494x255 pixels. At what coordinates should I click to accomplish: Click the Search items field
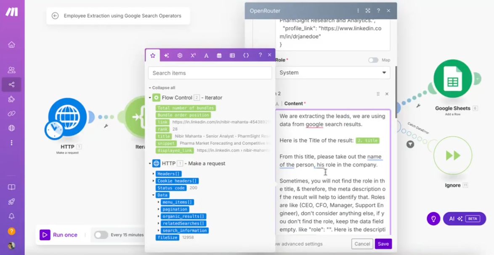pyautogui.click(x=210, y=73)
